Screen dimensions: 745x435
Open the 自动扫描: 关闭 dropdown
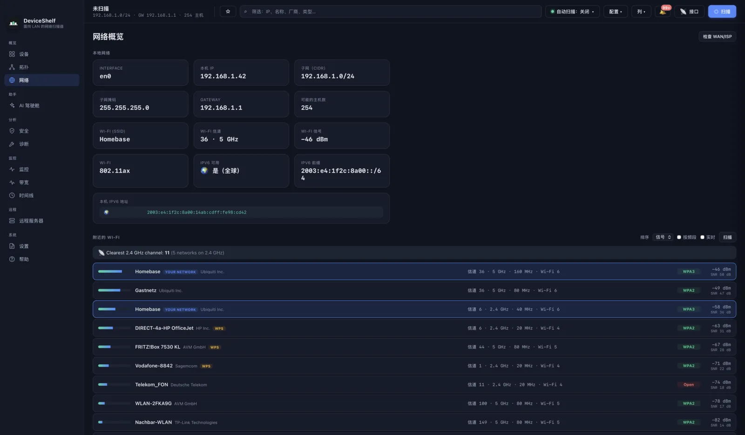(572, 12)
